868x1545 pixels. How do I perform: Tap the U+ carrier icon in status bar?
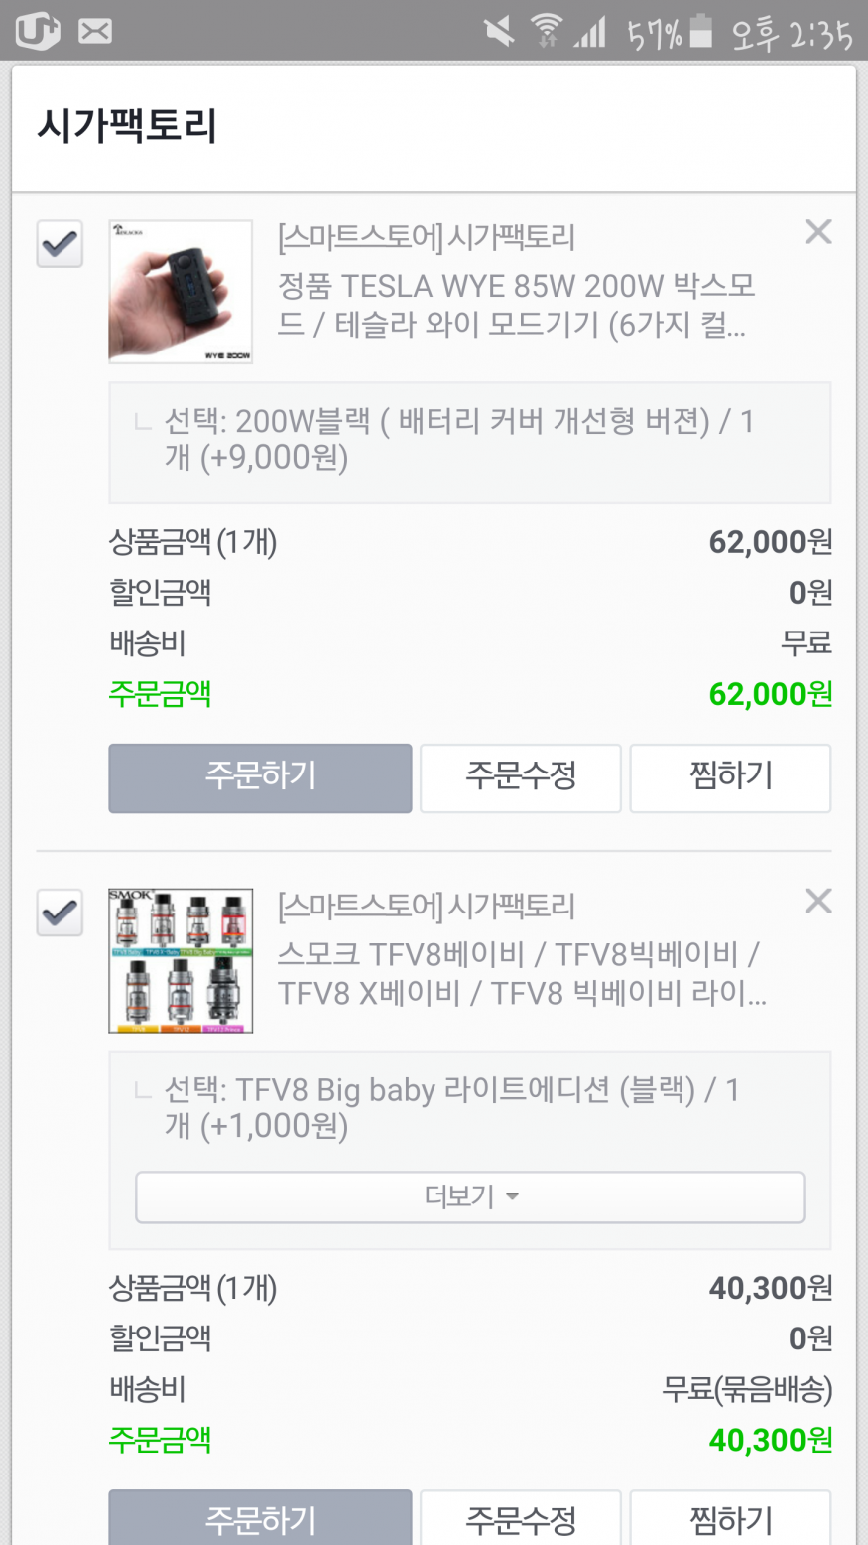tap(38, 32)
